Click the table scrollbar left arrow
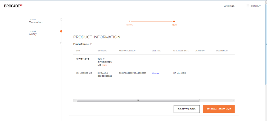The height and width of the screenshot is (121, 267). pyautogui.click(x=75, y=100)
